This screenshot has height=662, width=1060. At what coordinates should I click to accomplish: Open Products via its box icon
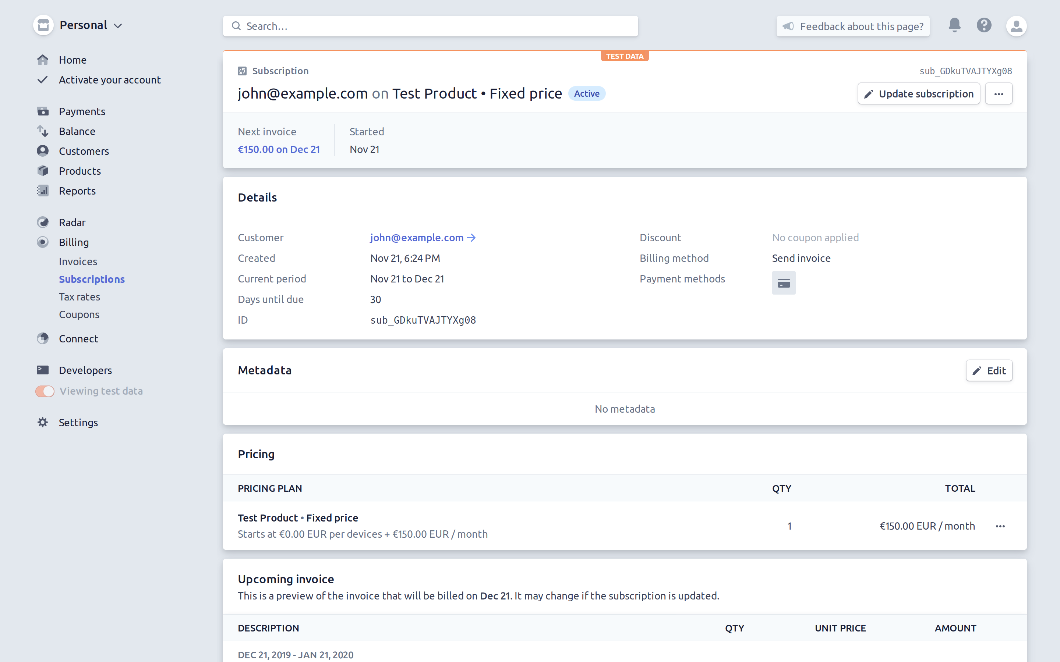click(43, 171)
